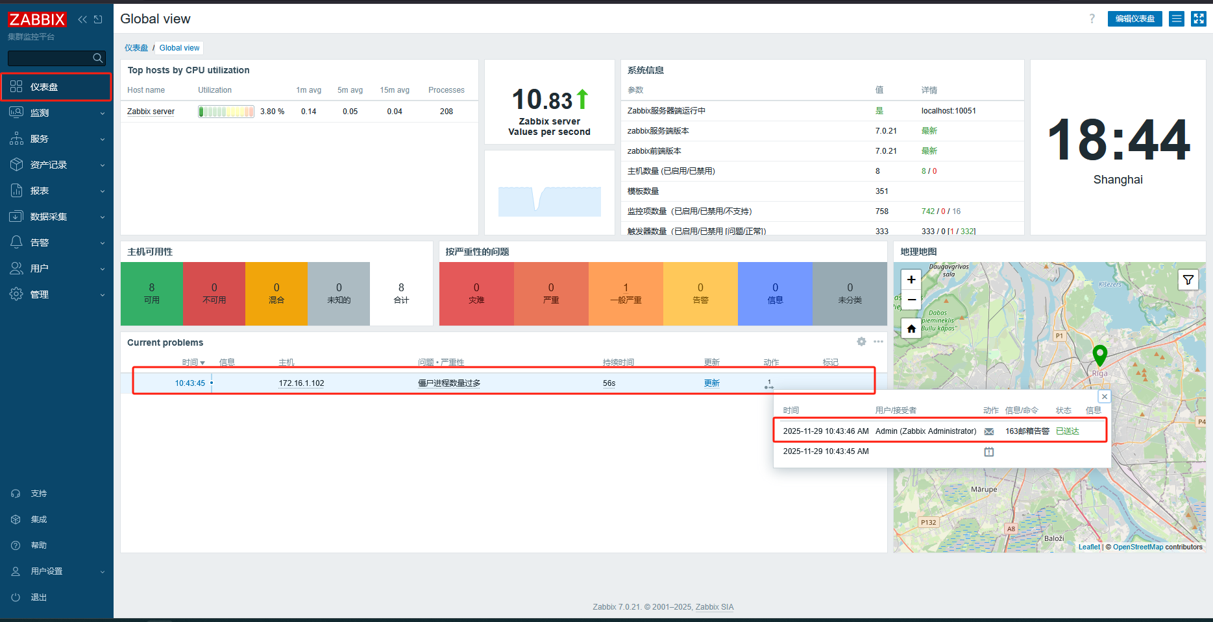Open the Zabbix SIA footer link
1213x622 pixels.
pyautogui.click(x=715, y=607)
